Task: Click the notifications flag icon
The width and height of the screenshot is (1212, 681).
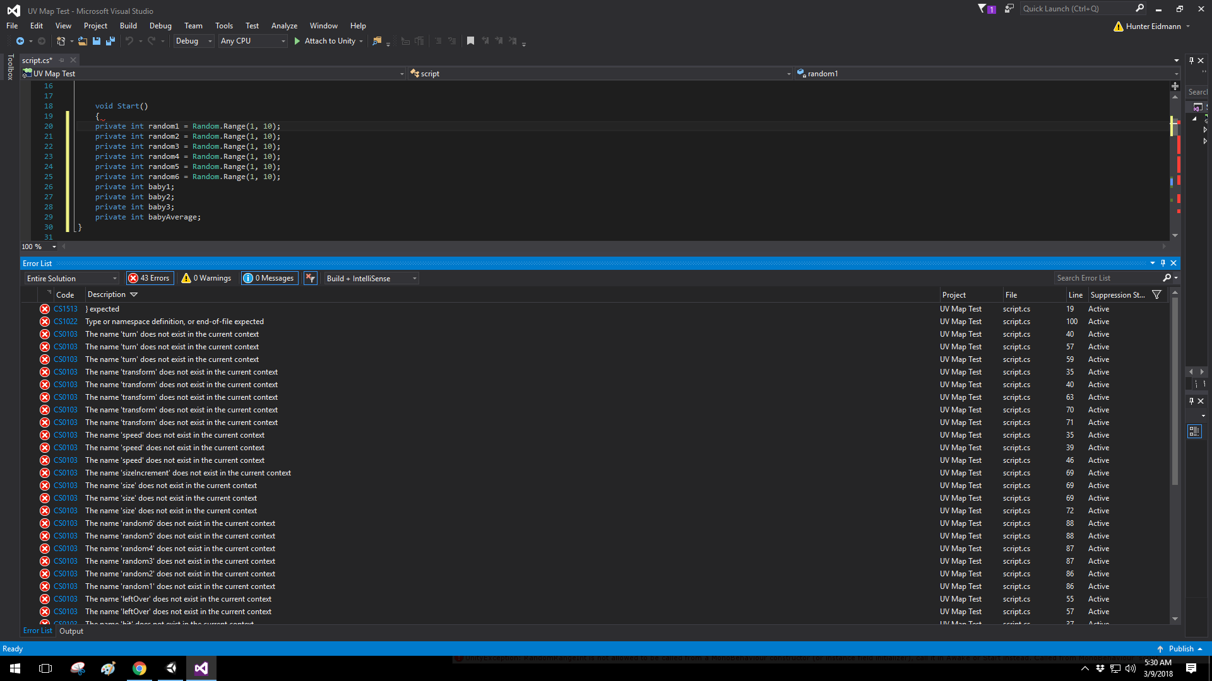Action: 984,9
